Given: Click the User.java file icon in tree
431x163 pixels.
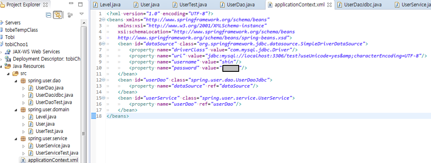Looking at the screenshot, I should coord(31,124).
